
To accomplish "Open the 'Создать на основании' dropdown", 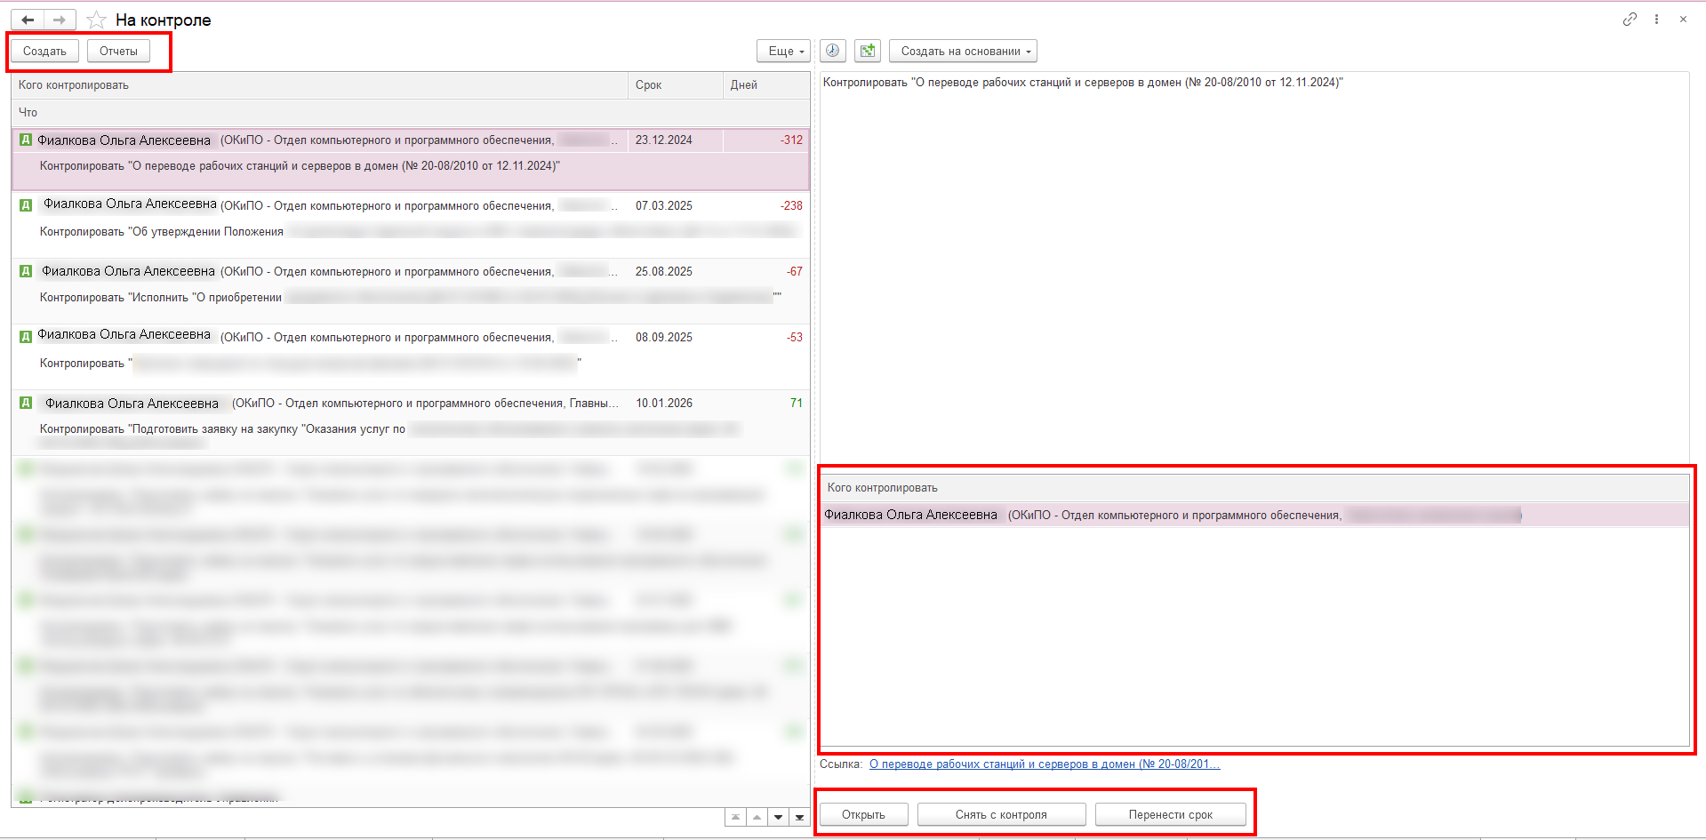I will (964, 51).
